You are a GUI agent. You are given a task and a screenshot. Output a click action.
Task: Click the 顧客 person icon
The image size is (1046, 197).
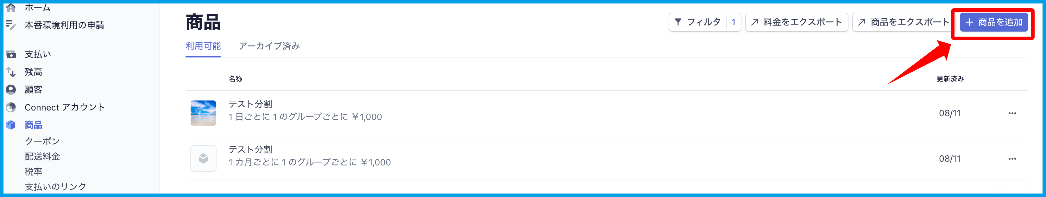(x=11, y=89)
